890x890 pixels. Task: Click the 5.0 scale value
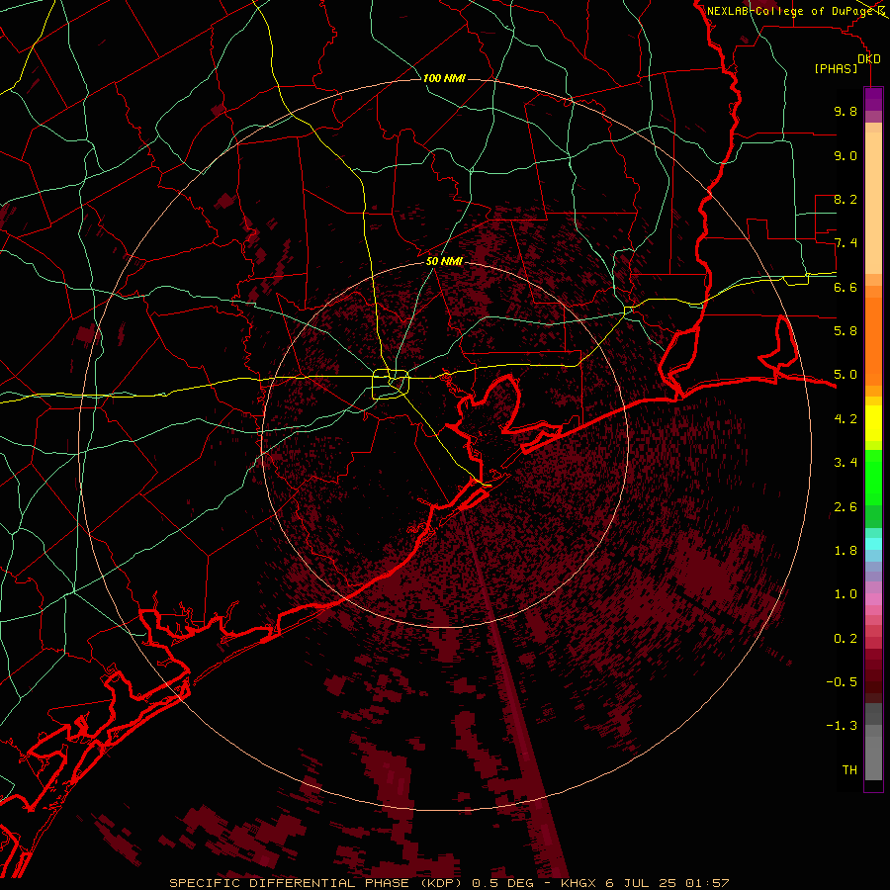[845, 375]
